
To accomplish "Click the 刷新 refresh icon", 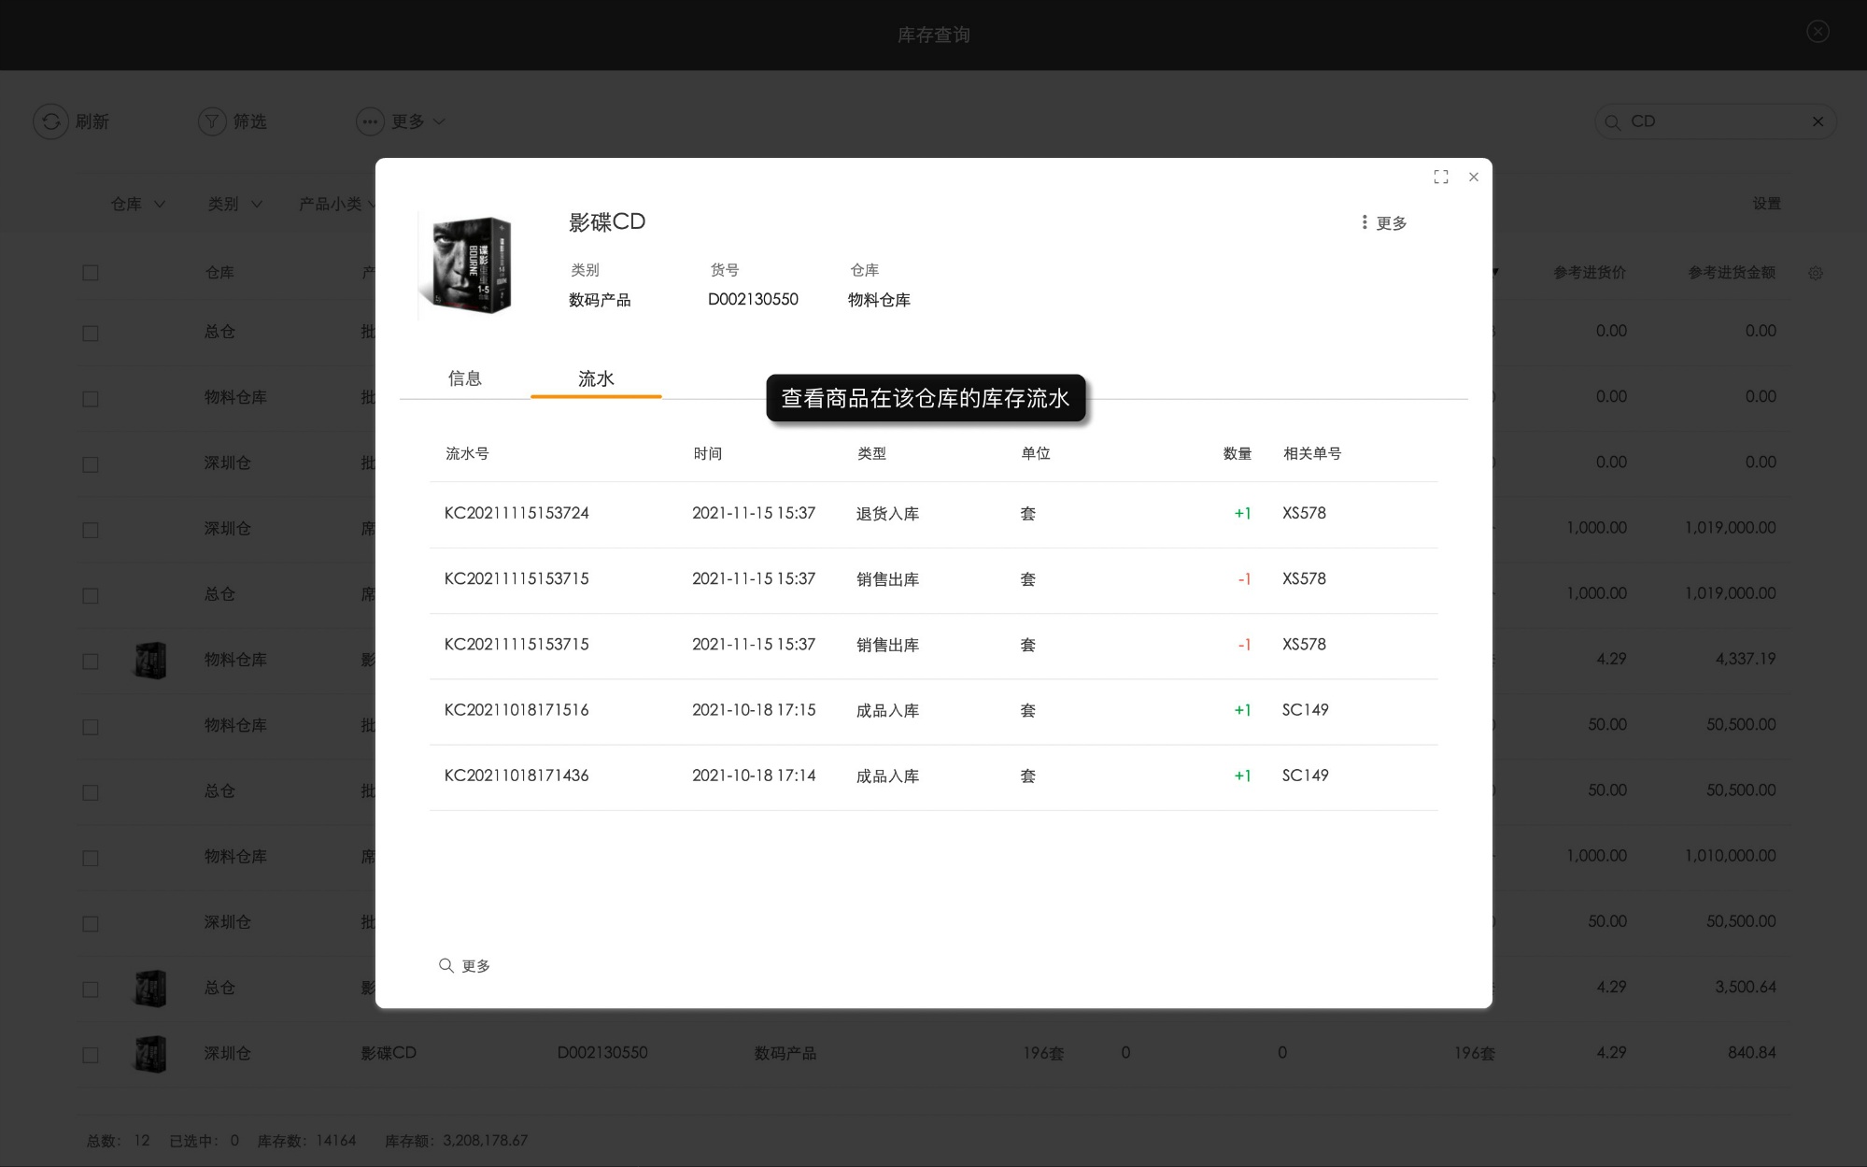I will point(50,121).
